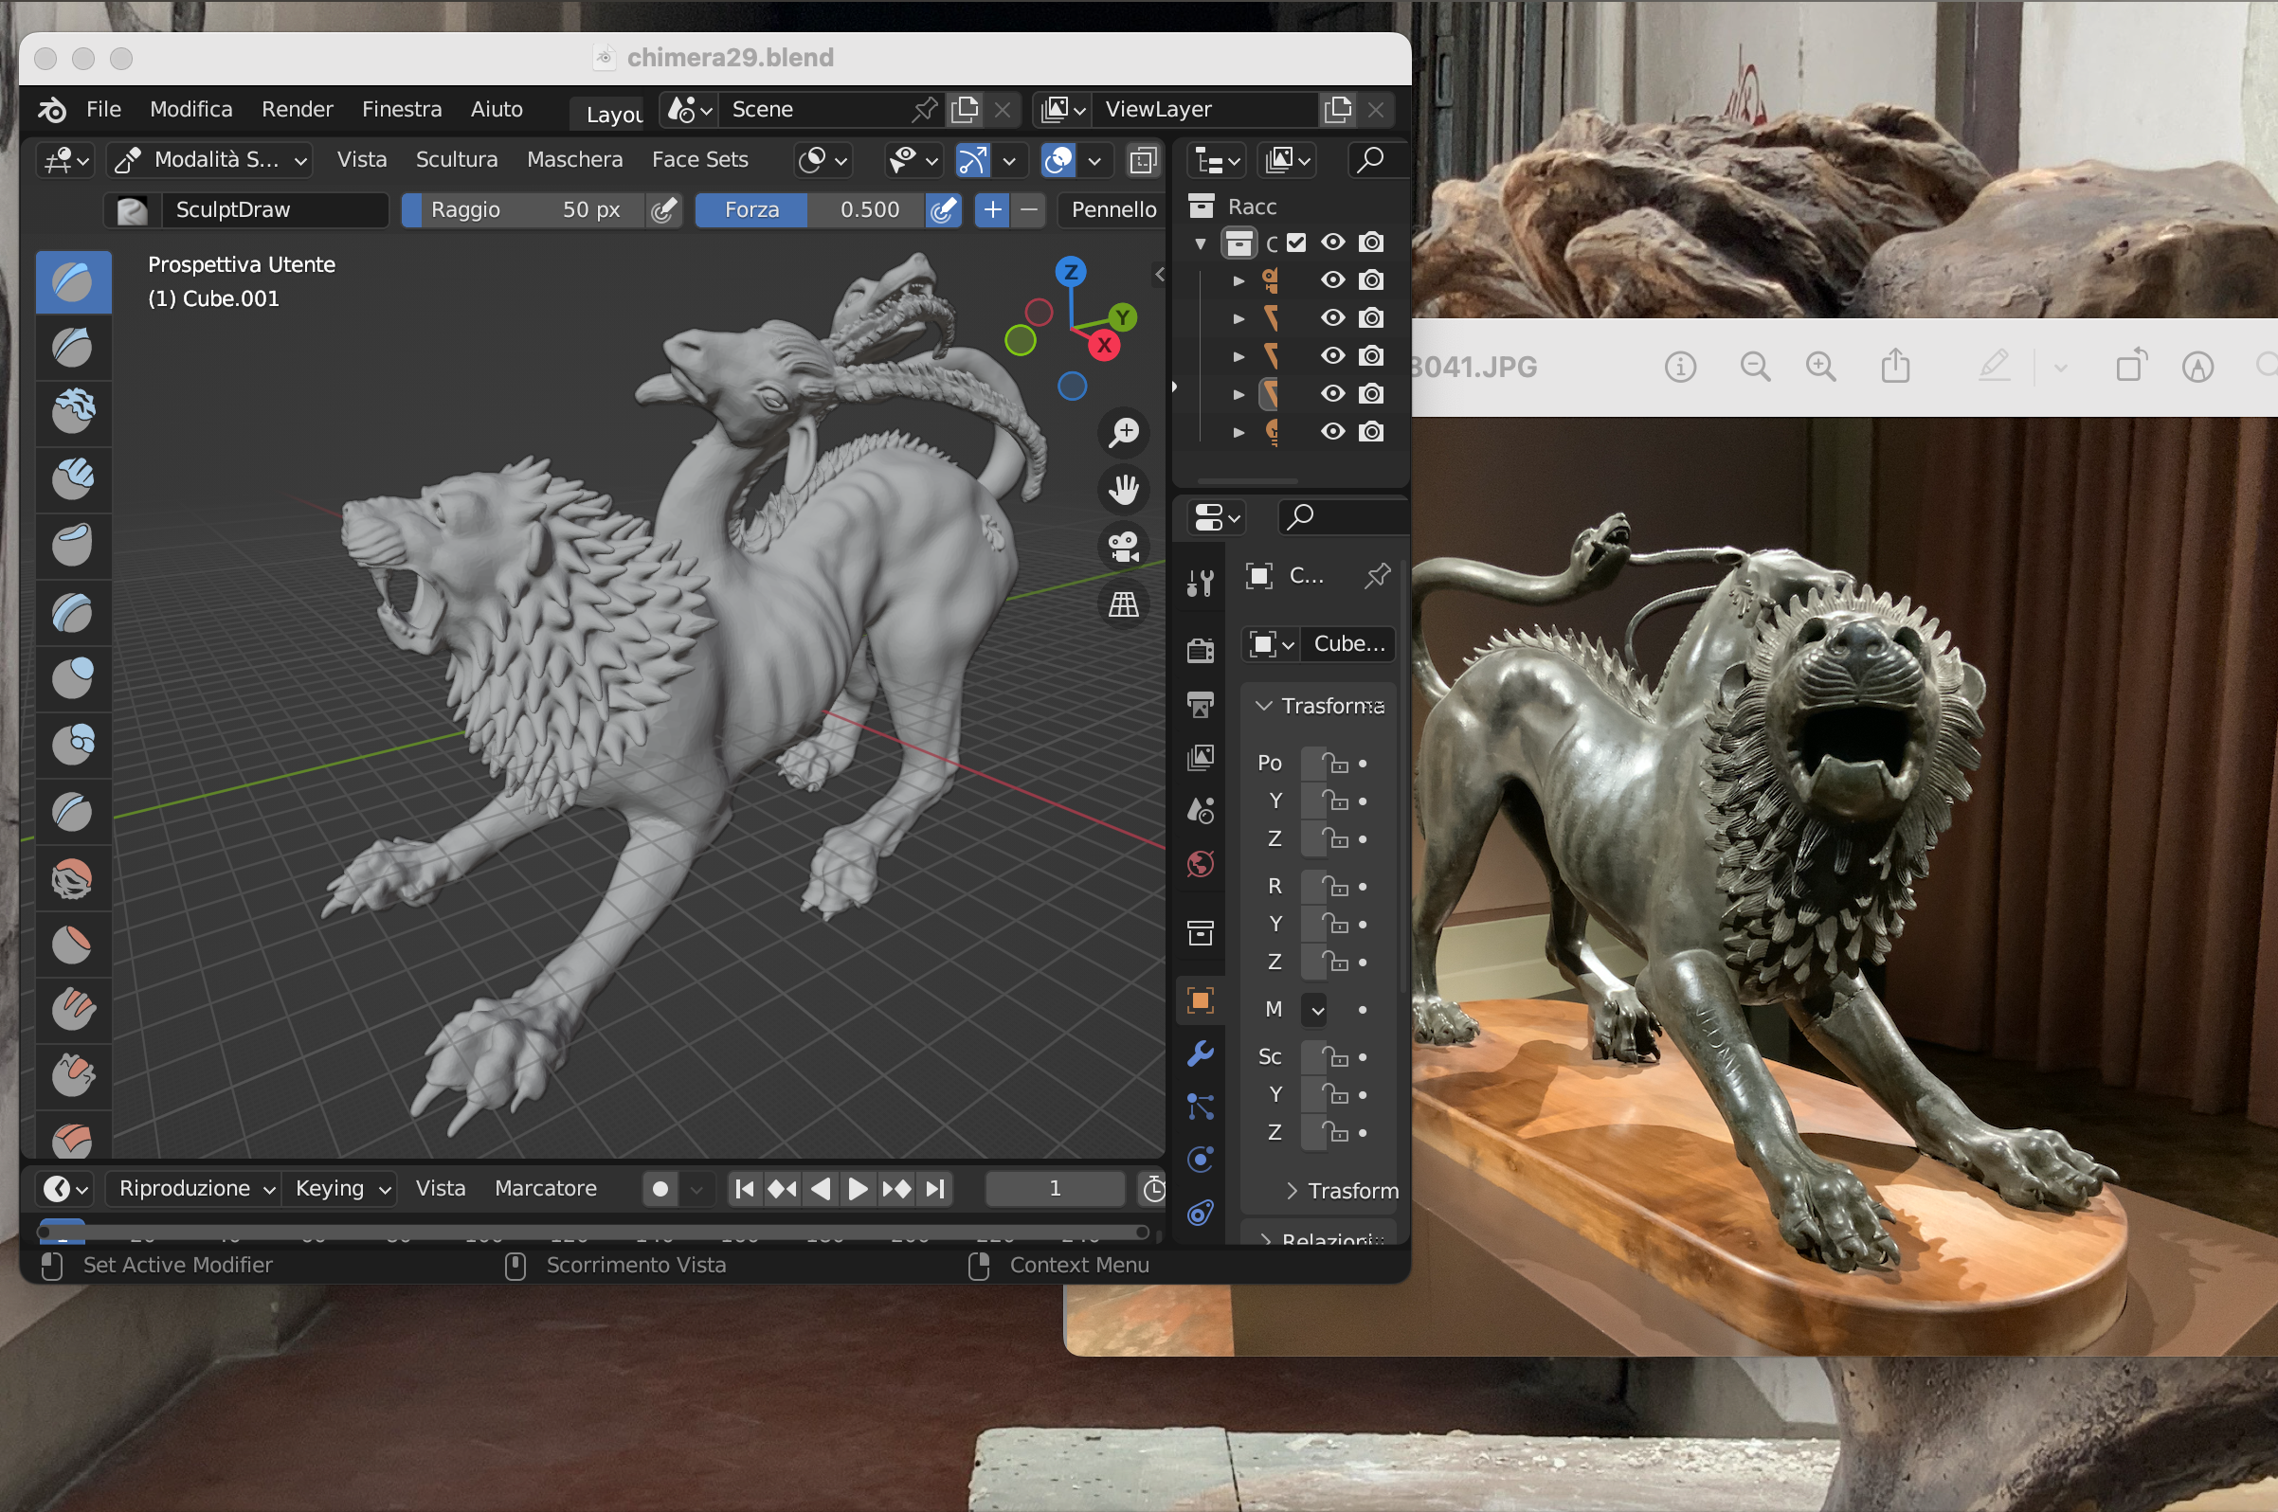Open the 3D viewport editor type dropdown
Viewport: 2278px width, 1512px height.
[x=65, y=160]
